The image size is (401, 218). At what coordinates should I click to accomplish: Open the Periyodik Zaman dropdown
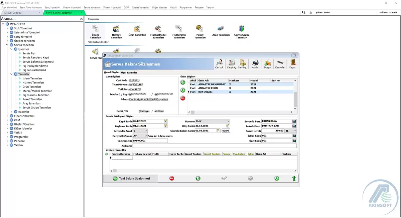coord(145,136)
